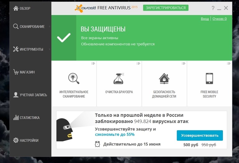The width and height of the screenshot is (239, 163).
Task: Click the 949.824 attack count
Action: 142,121
